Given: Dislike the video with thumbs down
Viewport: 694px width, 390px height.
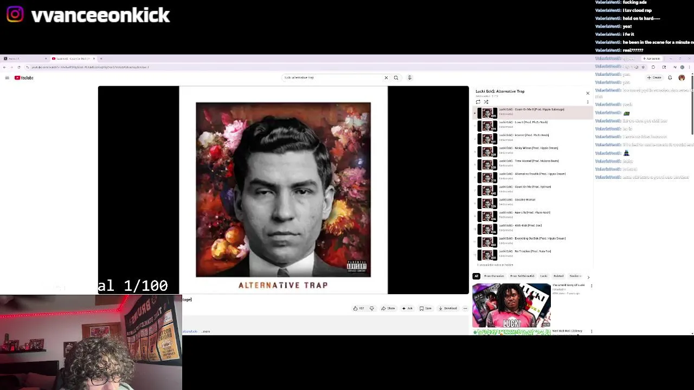Looking at the screenshot, I should pos(372,308).
